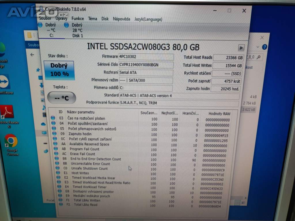Click the raw value 000000001295
Image resolution: width=295 pixels, height=221 pixels.
(x=216, y=141)
